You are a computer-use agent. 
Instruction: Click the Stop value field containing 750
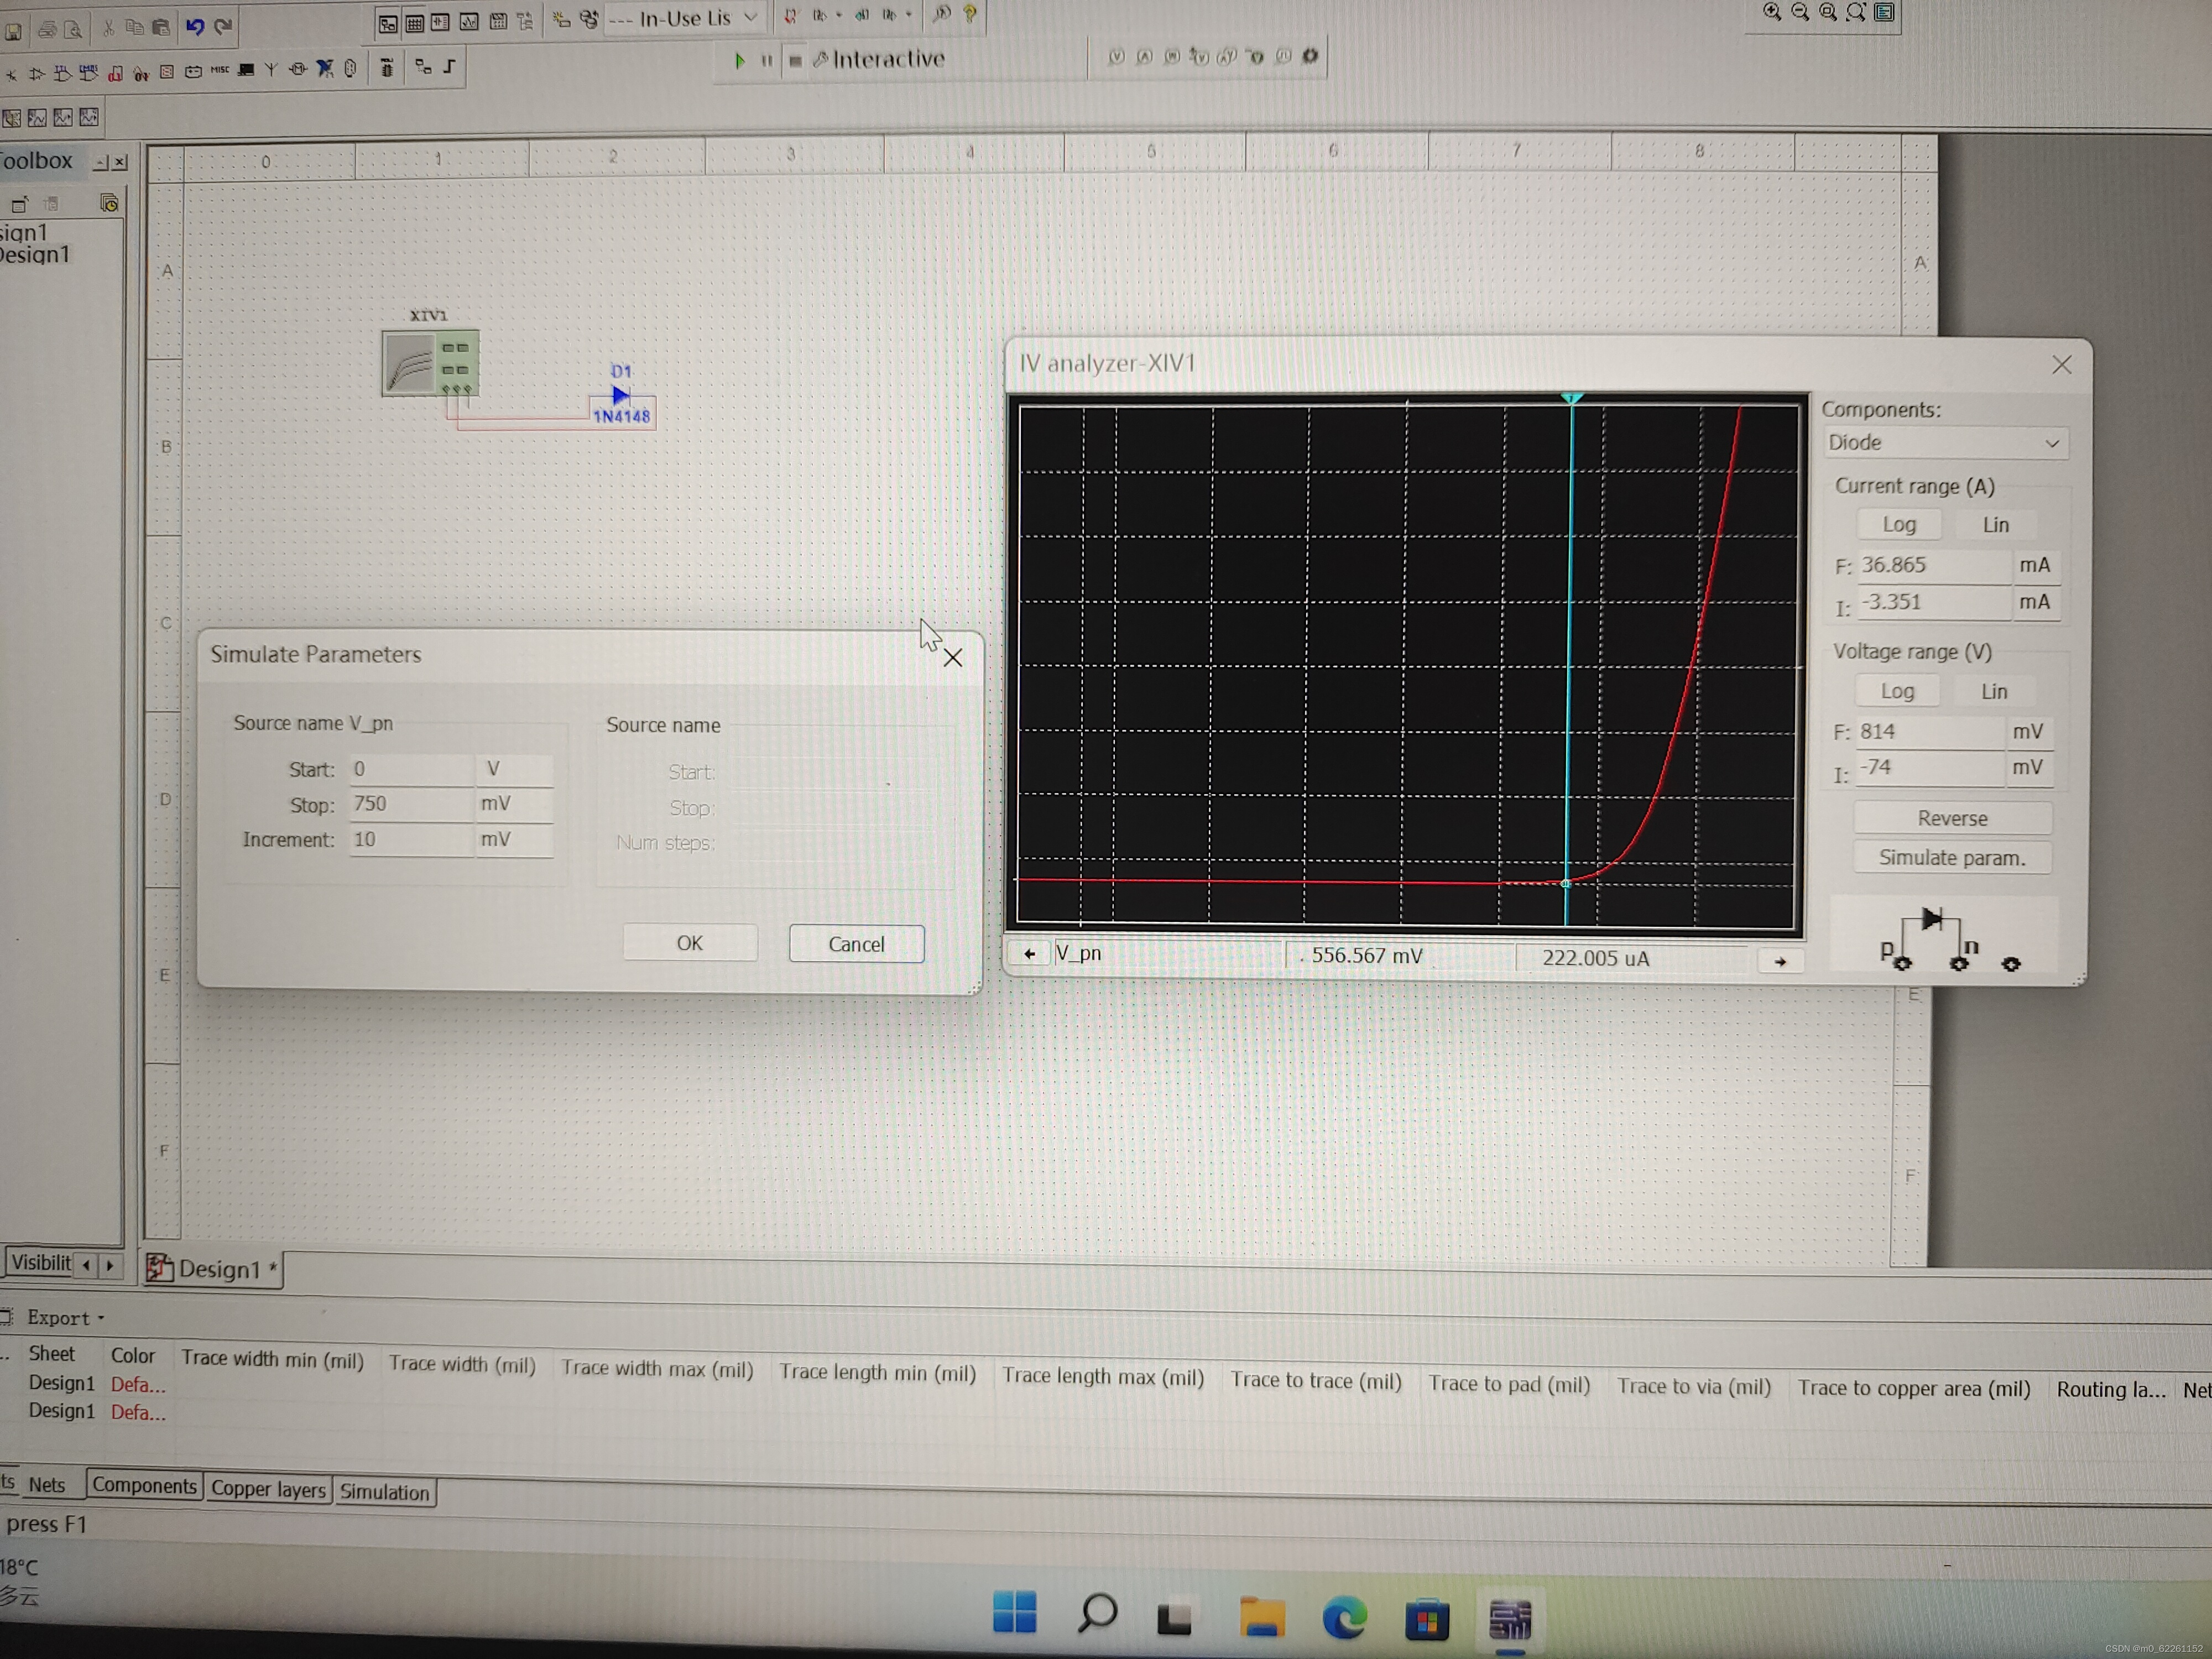pyautogui.click(x=411, y=804)
